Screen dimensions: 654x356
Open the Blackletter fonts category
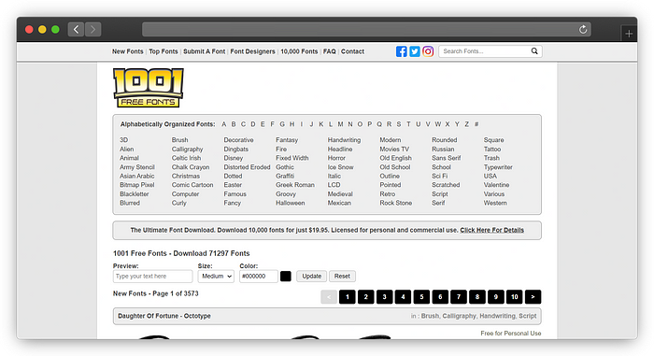135,193
